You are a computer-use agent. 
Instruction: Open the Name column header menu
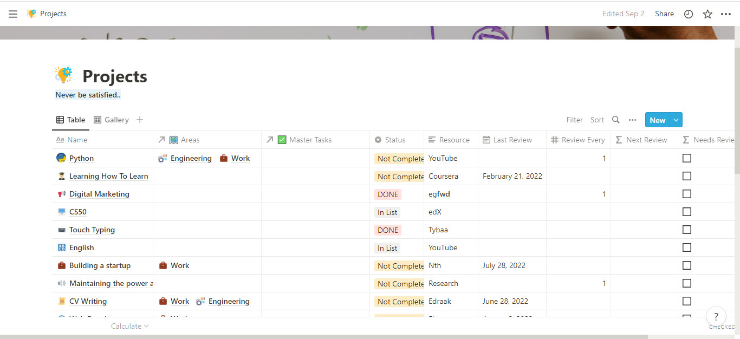point(102,140)
